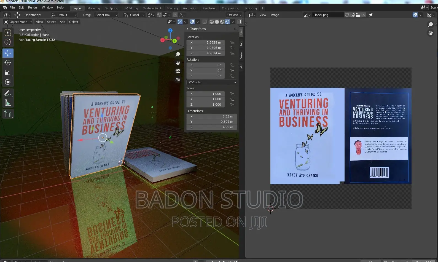Screen dimensions: 438x262
Task: Add a workspace with the plus button
Action: tap(262, 8)
